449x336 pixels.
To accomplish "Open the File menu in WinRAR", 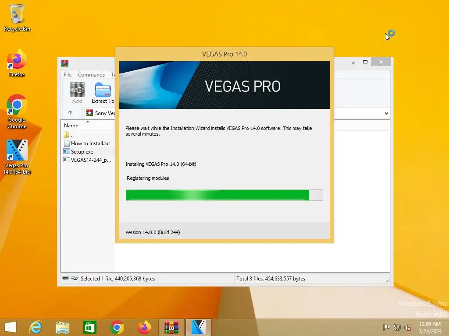I will coord(68,74).
